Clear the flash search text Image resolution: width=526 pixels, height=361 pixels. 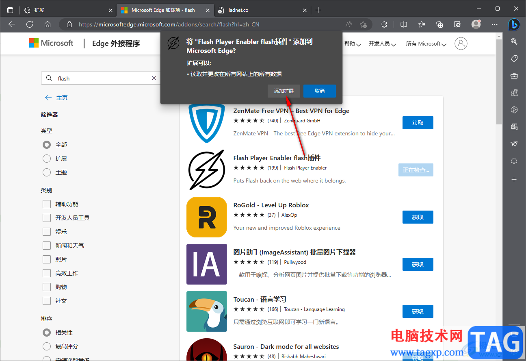click(x=154, y=78)
